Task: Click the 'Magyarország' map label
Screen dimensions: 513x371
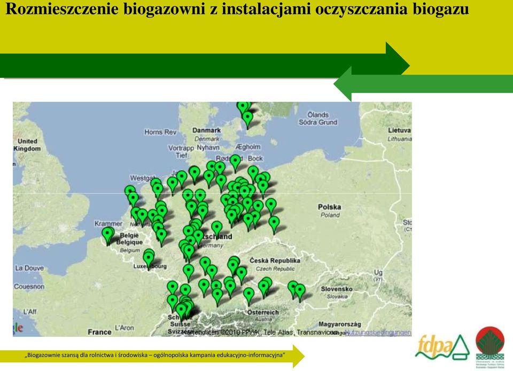Action: pos(340,324)
